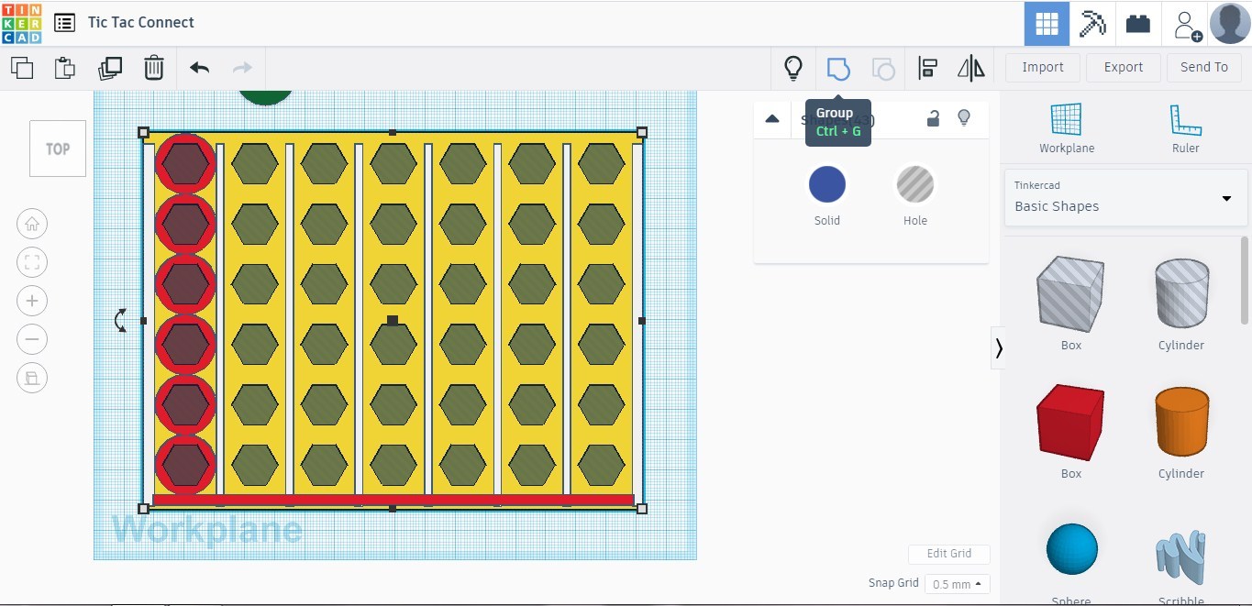
Task: Toggle the lock editing icon
Action: 933,118
